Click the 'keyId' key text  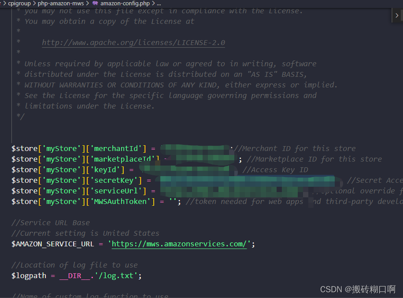[x=107, y=170]
